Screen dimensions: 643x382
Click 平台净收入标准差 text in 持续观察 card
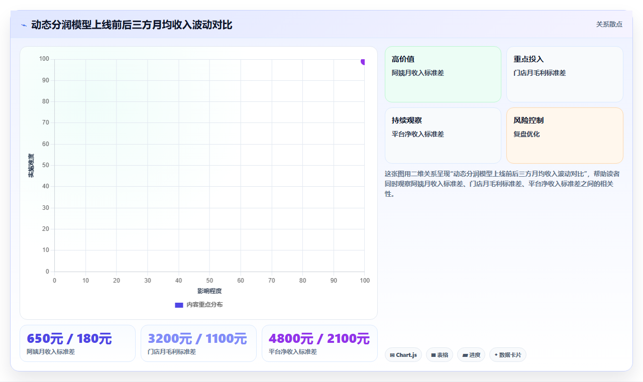tap(418, 134)
